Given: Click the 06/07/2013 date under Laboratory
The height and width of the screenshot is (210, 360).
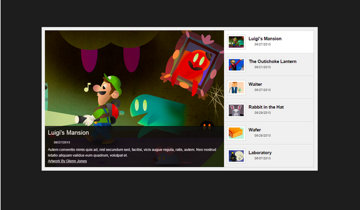Looking at the screenshot, I should [x=263, y=158].
